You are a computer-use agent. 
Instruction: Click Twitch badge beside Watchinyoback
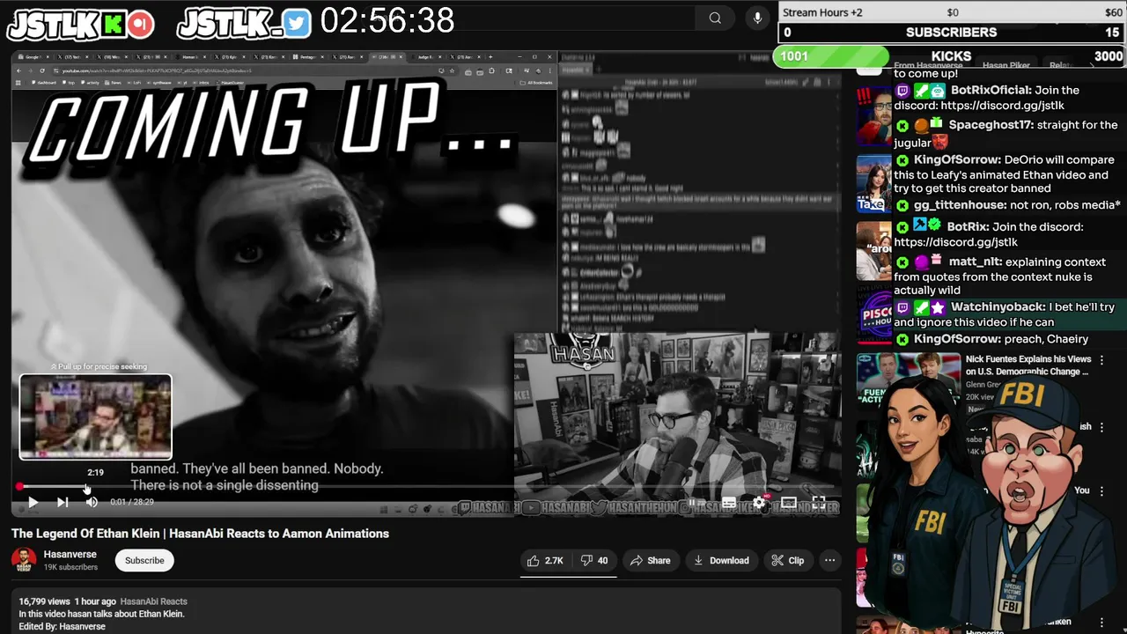pyautogui.click(x=902, y=308)
